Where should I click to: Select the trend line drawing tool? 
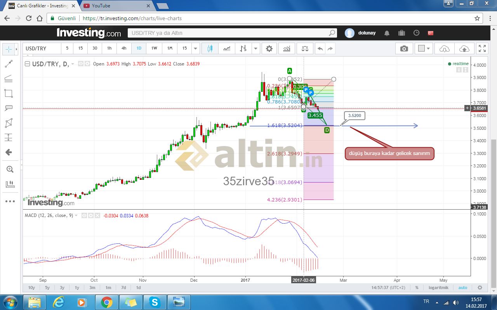(x=9, y=64)
